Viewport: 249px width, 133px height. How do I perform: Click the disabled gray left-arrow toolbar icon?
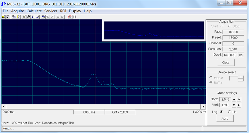(x=58, y=17)
